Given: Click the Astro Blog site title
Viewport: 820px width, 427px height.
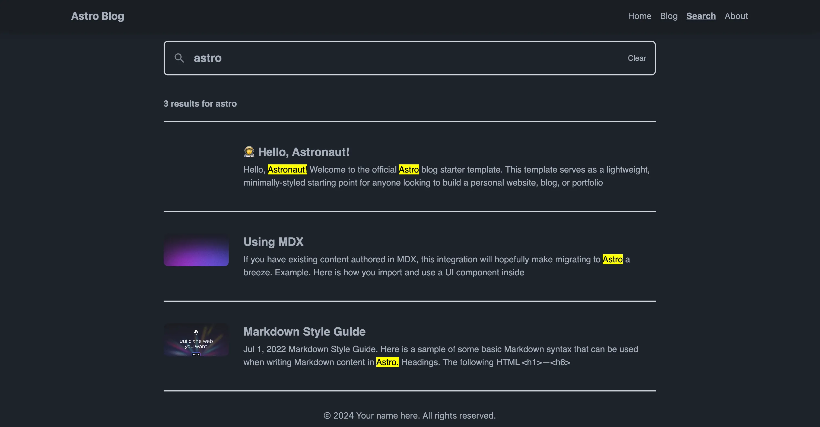Looking at the screenshot, I should coord(98,16).
